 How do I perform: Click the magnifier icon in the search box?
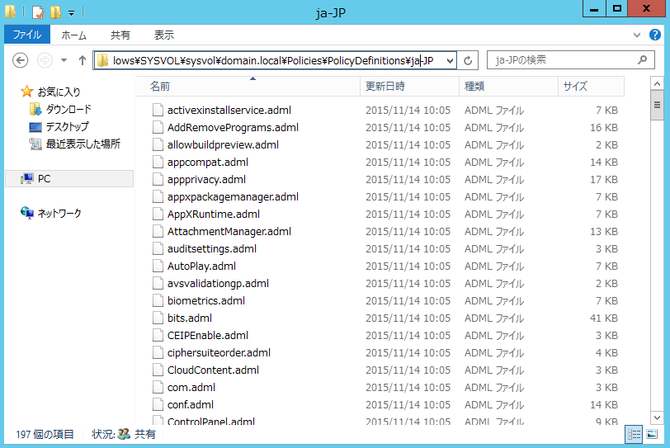click(642, 60)
